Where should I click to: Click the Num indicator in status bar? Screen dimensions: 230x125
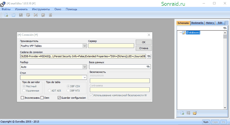point(206,122)
